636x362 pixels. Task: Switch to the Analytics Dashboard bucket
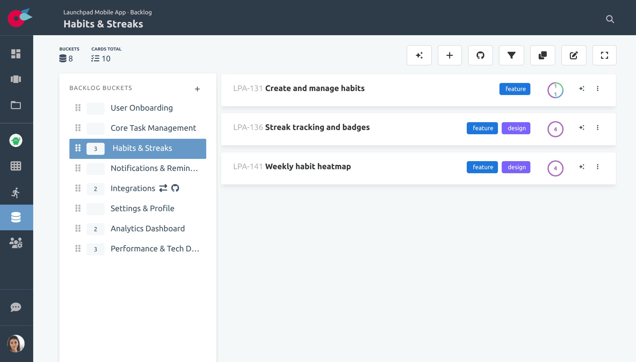[x=147, y=229]
